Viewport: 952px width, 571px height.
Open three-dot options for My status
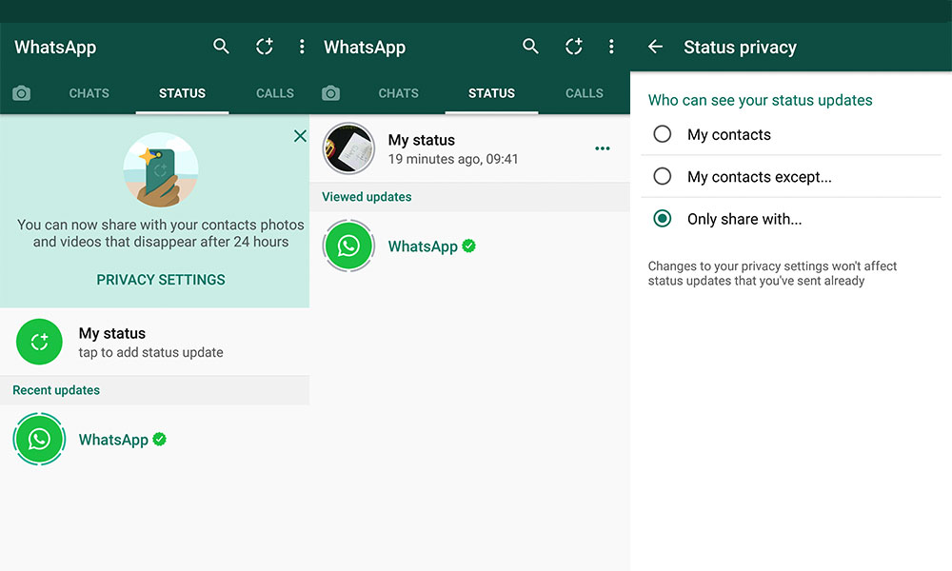pyautogui.click(x=603, y=148)
